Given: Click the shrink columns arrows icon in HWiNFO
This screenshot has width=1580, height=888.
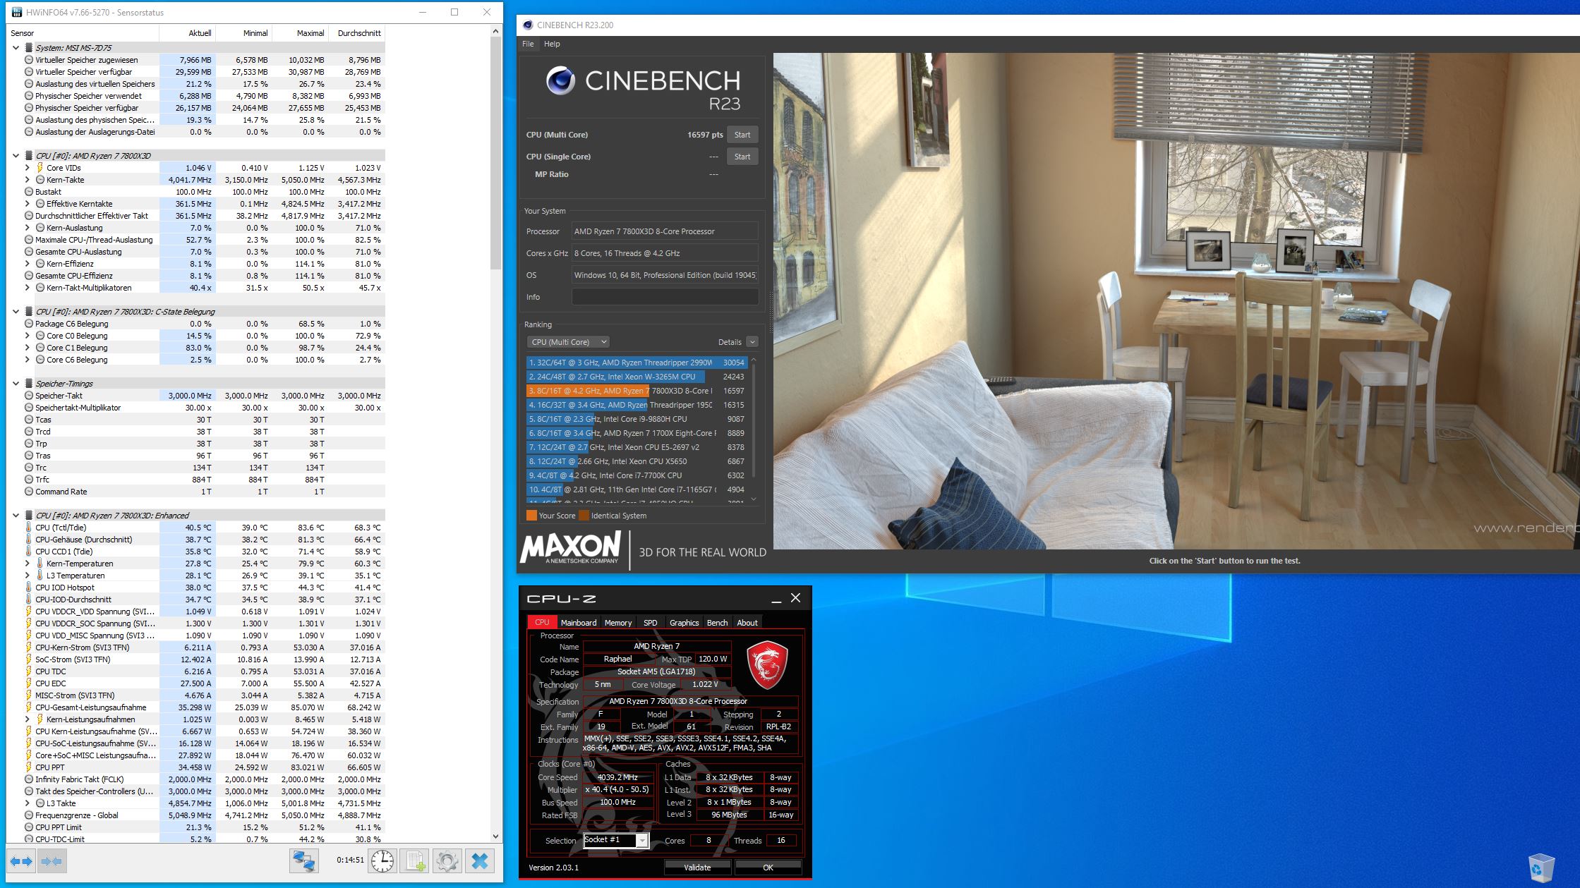Looking at the screenshot, I should tap(52, 861).
